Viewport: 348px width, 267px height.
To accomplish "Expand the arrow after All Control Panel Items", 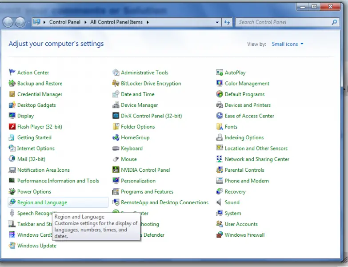I will (x=148, y=22).
